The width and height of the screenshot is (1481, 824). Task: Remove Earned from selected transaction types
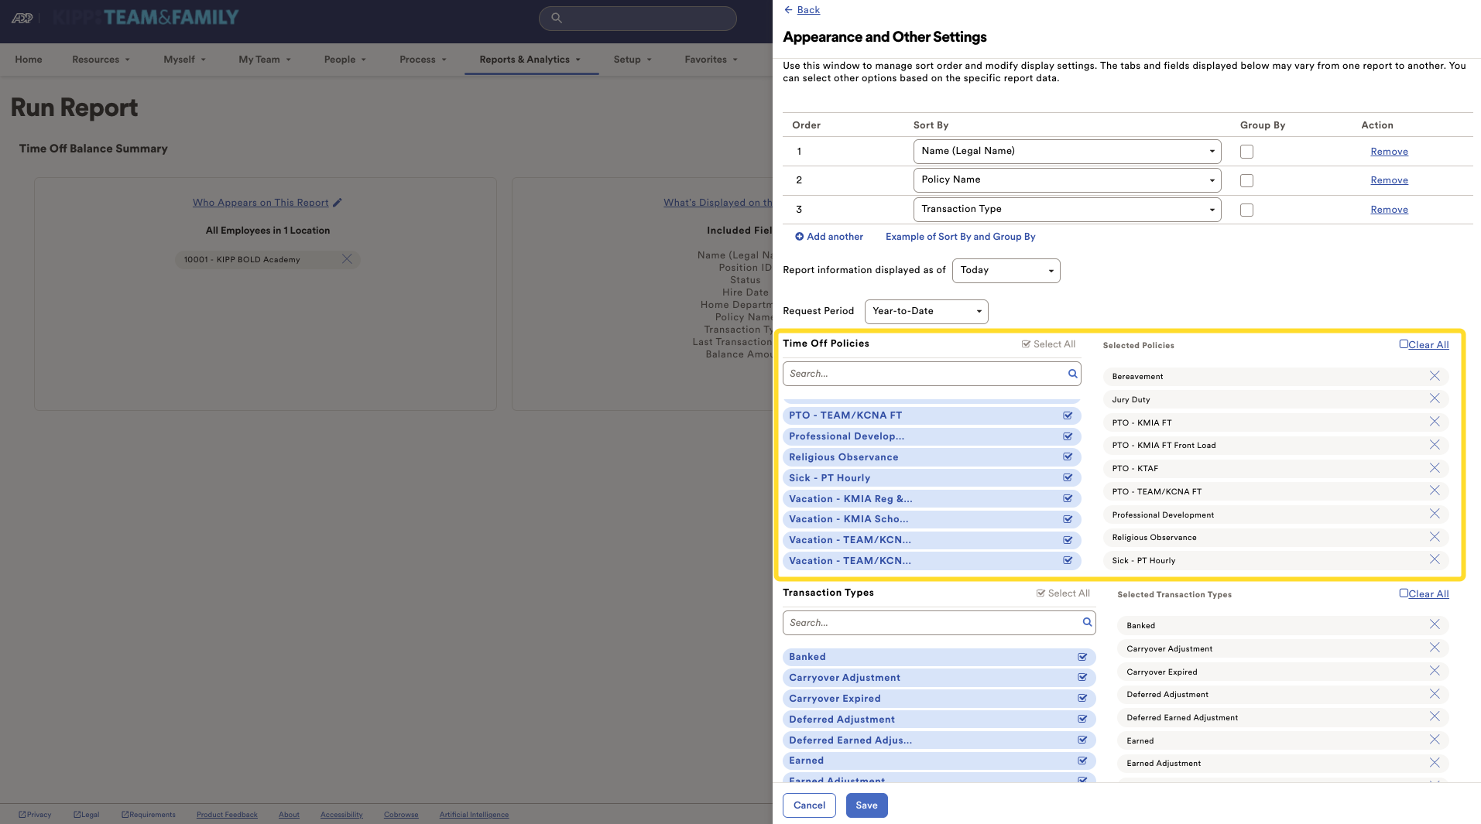tap(1434, 740)
